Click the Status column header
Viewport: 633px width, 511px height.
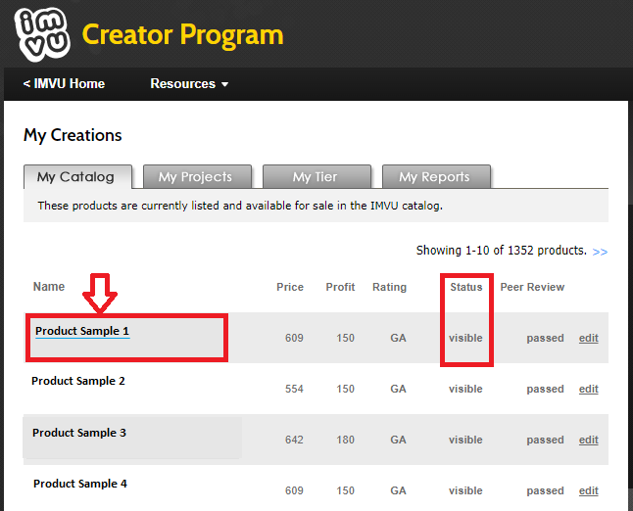click(466, 287)
